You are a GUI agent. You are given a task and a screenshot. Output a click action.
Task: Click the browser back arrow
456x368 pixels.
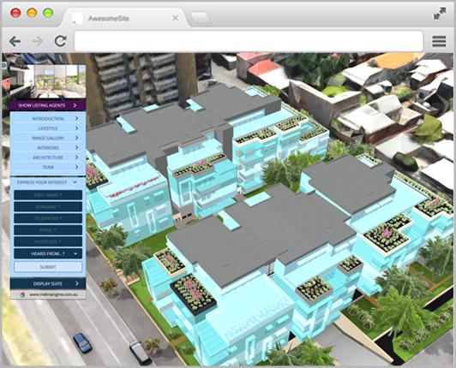(x=15, y=42)
